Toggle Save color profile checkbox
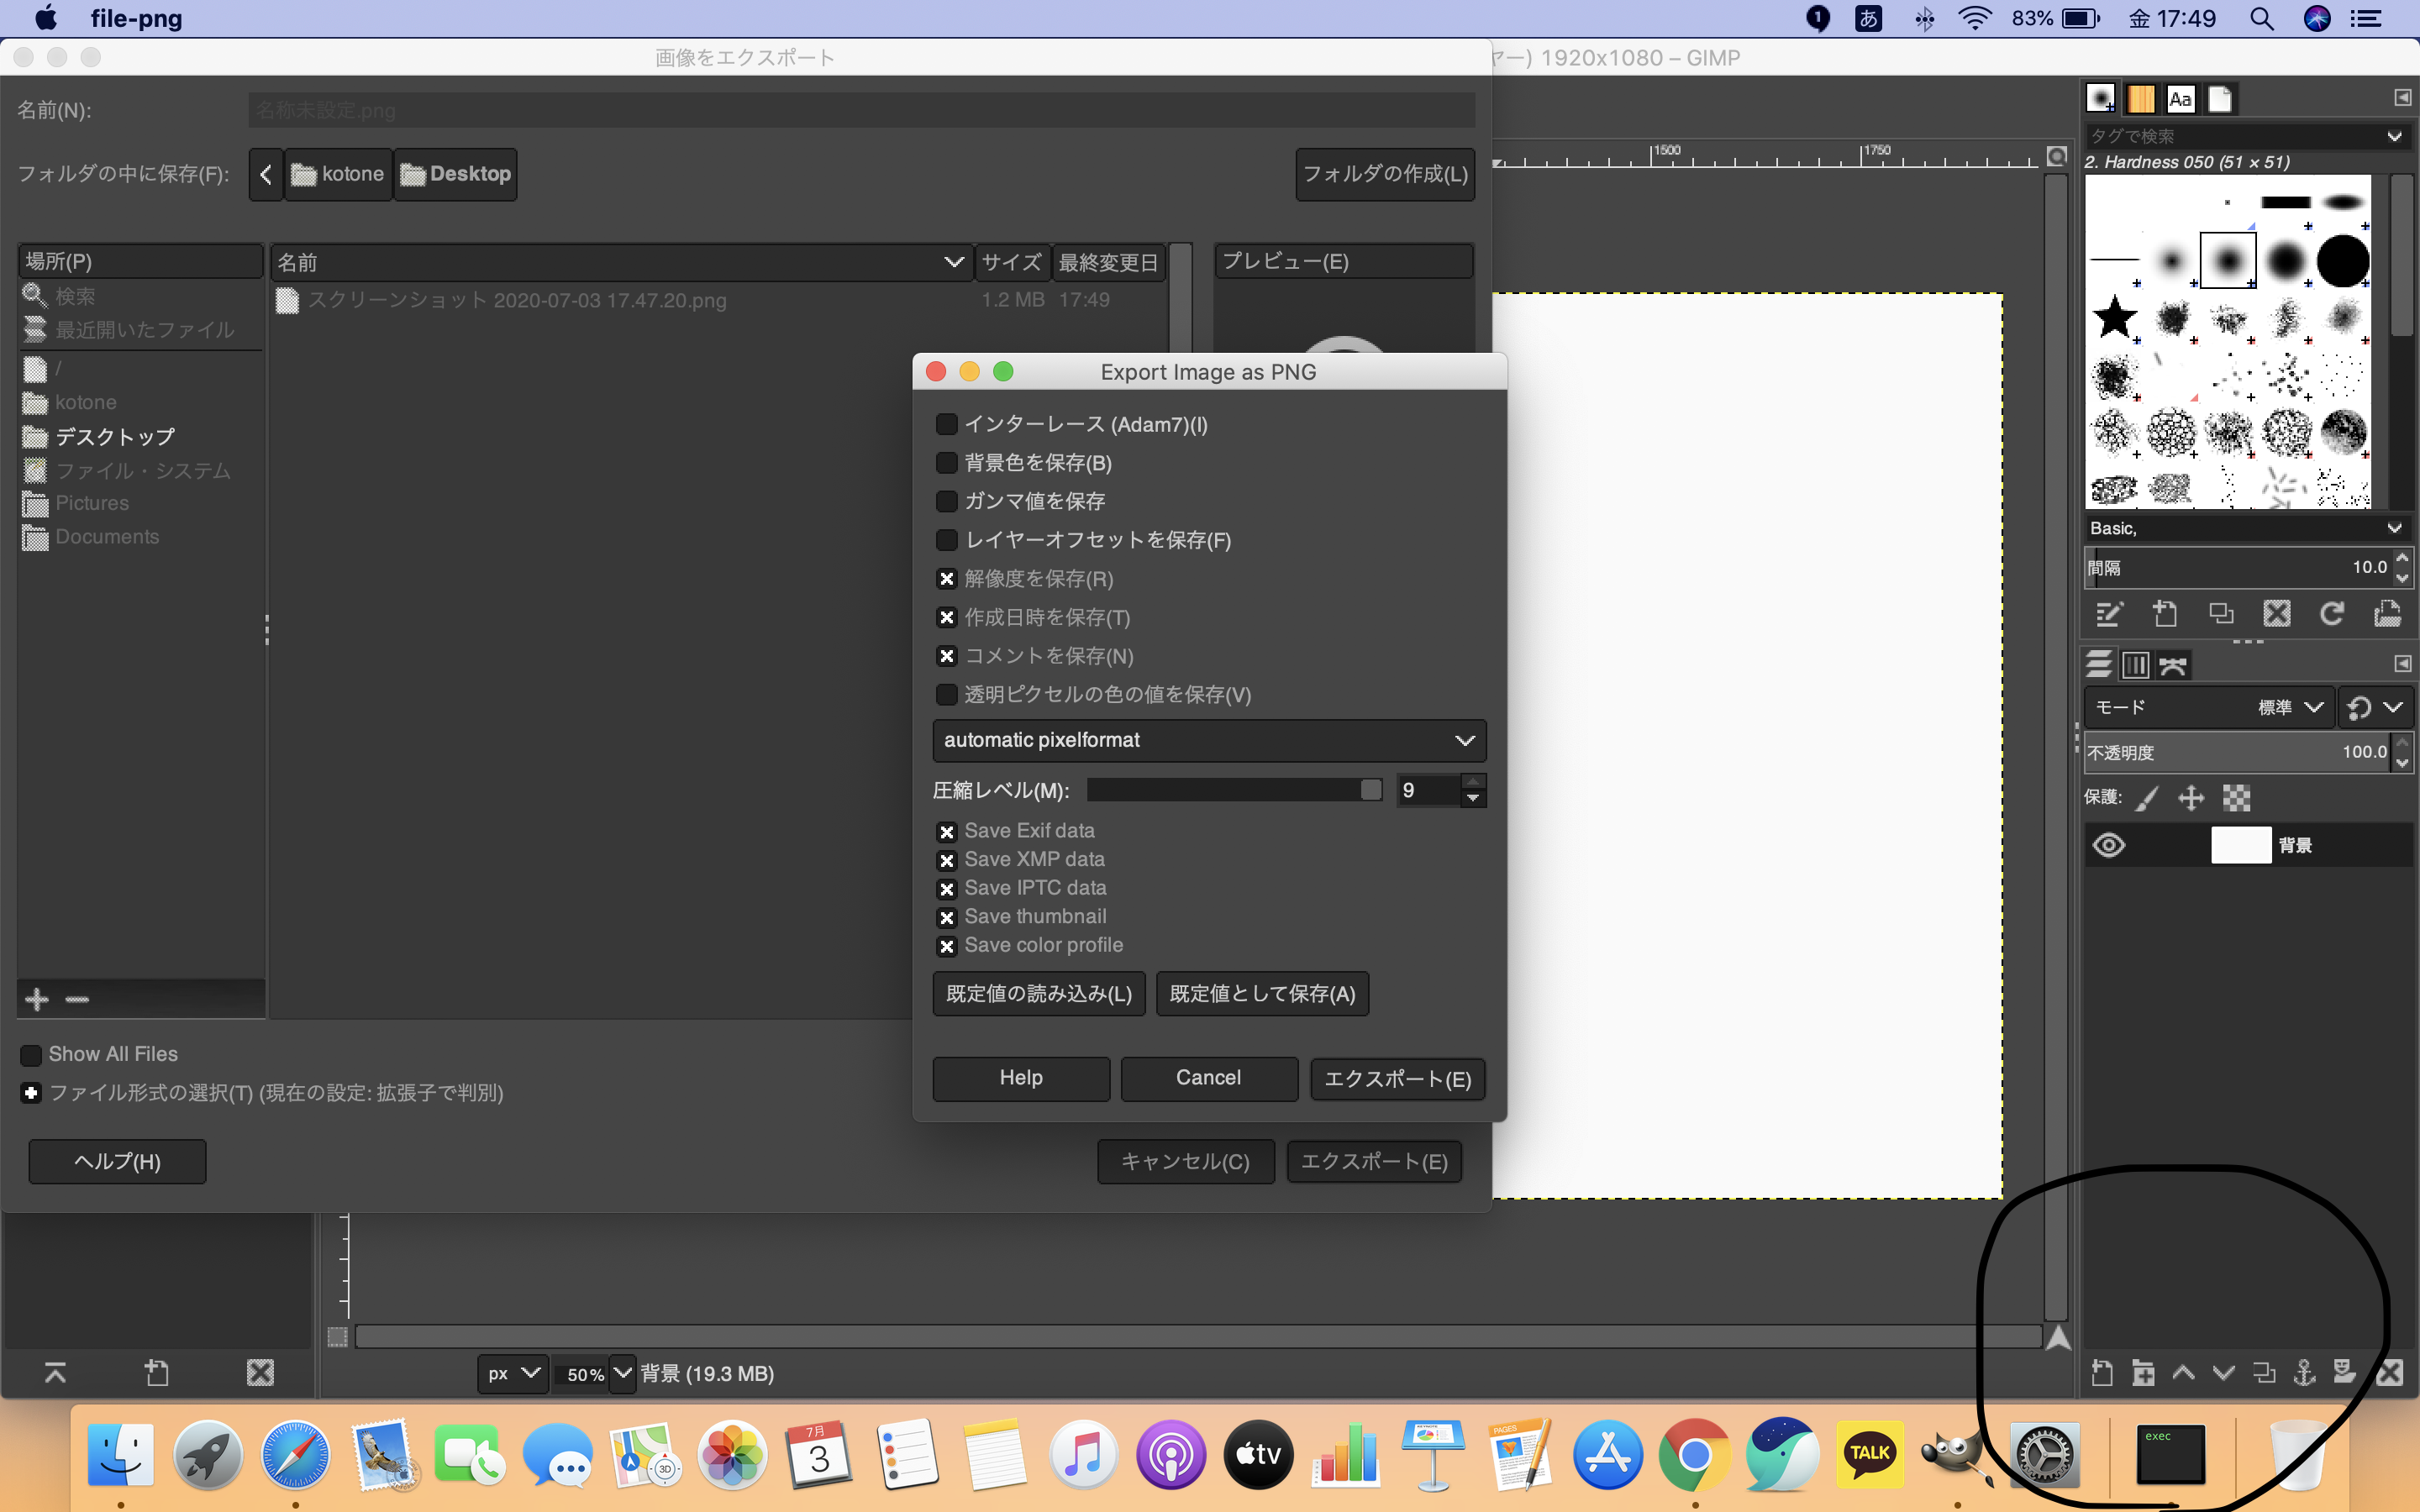 946,946
